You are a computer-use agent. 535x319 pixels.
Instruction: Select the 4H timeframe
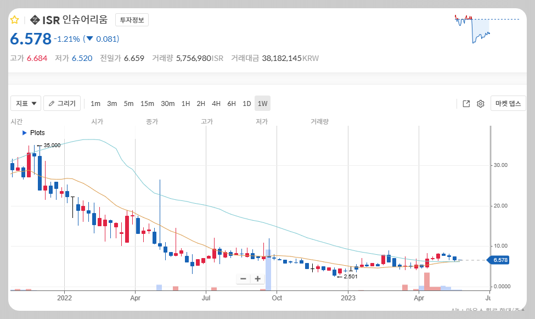[216, 103]
